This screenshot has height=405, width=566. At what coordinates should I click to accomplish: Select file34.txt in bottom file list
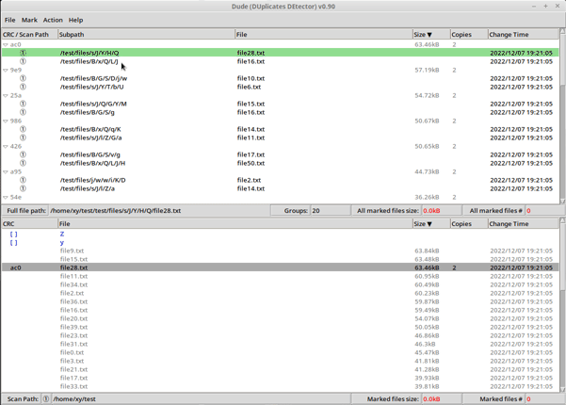pyautogui.click(x=73, y=284)
